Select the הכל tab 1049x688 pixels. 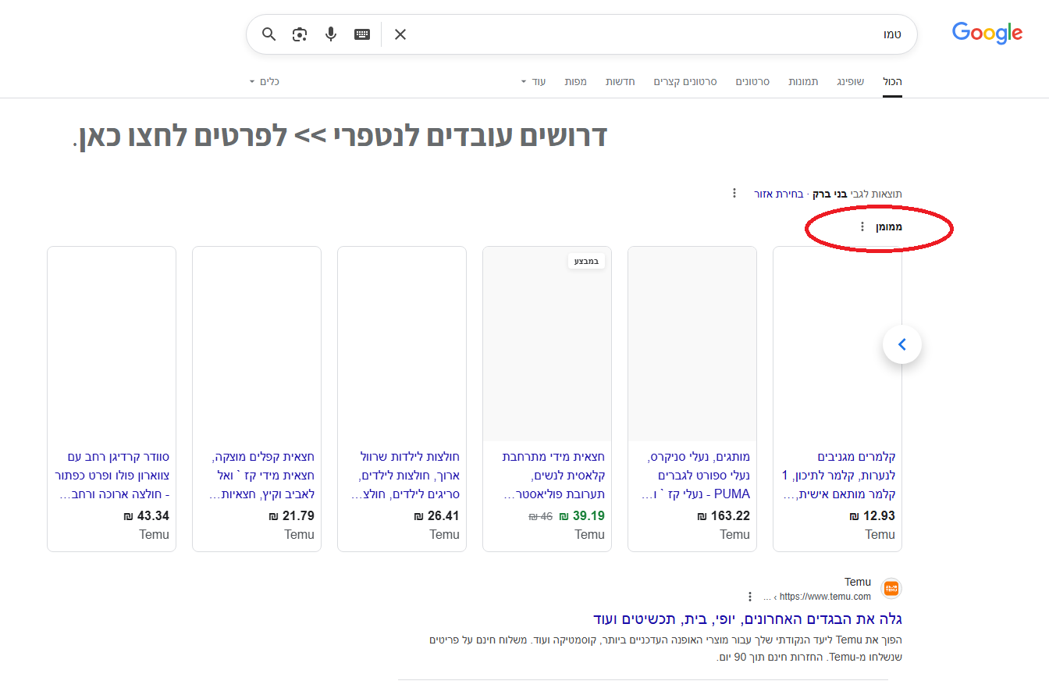892,81
